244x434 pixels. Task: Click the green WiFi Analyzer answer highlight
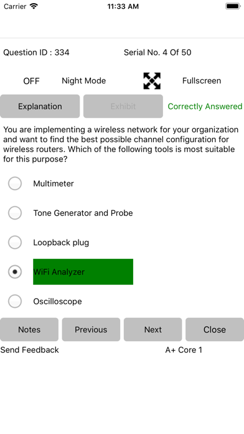(83, 272)
